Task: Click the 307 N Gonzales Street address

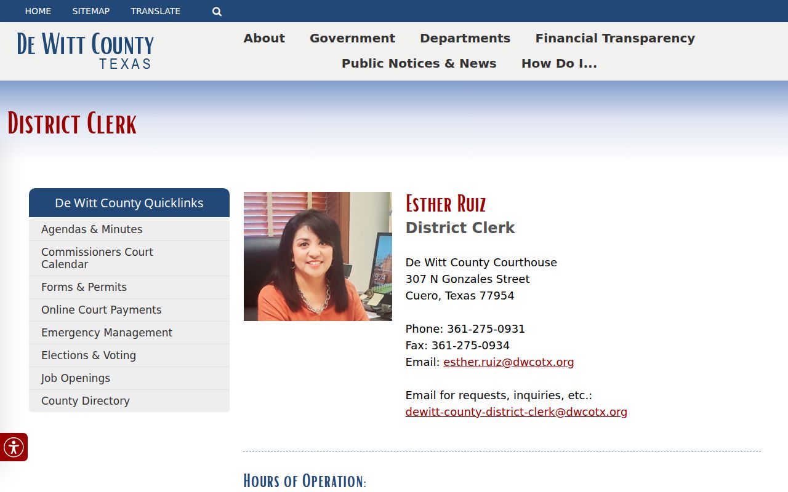Action: click(x=467, y=279)
